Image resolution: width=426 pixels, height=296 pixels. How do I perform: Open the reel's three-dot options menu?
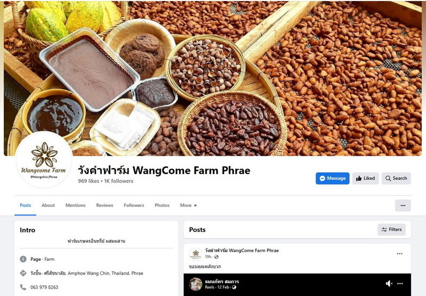400,284
